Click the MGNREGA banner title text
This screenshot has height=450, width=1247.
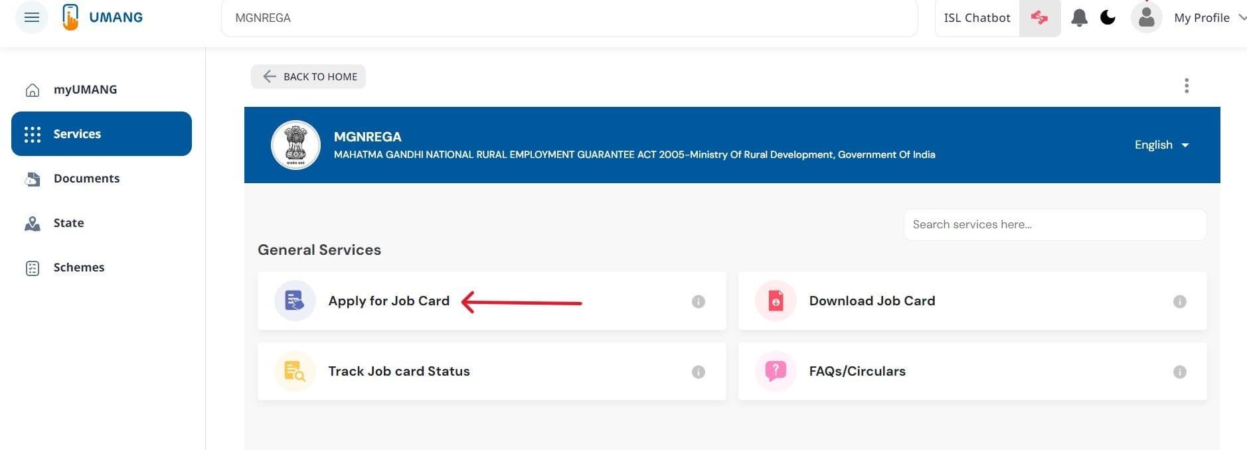tap(367, 137)
